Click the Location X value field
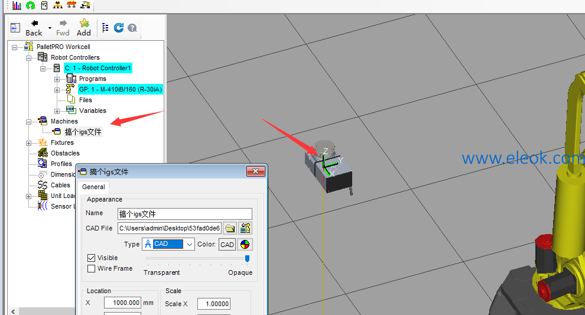The width and height of the screenshot is (585, 315). click(122, 303)
